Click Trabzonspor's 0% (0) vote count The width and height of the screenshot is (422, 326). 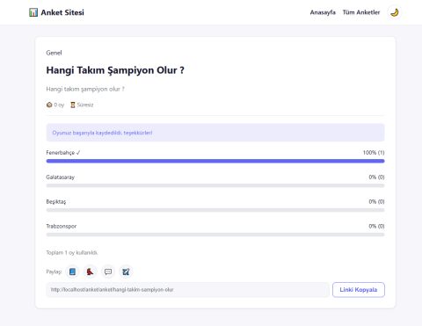tap(376, 226)
